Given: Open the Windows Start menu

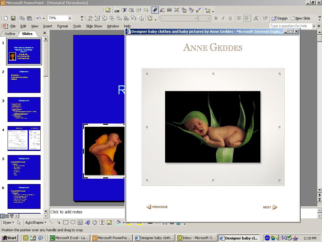Looking at the screenshot, I should pyautogui.click(x=9, y=238).
